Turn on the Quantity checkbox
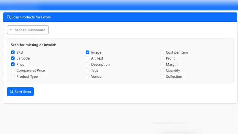 point(162,70)
